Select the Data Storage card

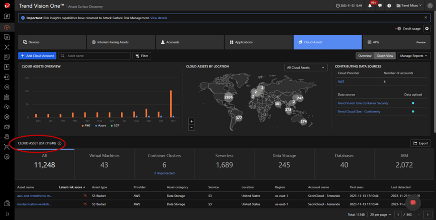pyautogui.click(x=284, y=164)
